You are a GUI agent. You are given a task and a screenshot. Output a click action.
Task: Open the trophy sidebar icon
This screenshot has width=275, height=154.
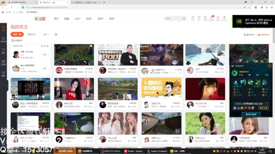(3, 74)
